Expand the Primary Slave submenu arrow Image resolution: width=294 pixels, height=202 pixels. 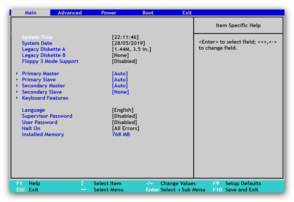click(17, 80)
